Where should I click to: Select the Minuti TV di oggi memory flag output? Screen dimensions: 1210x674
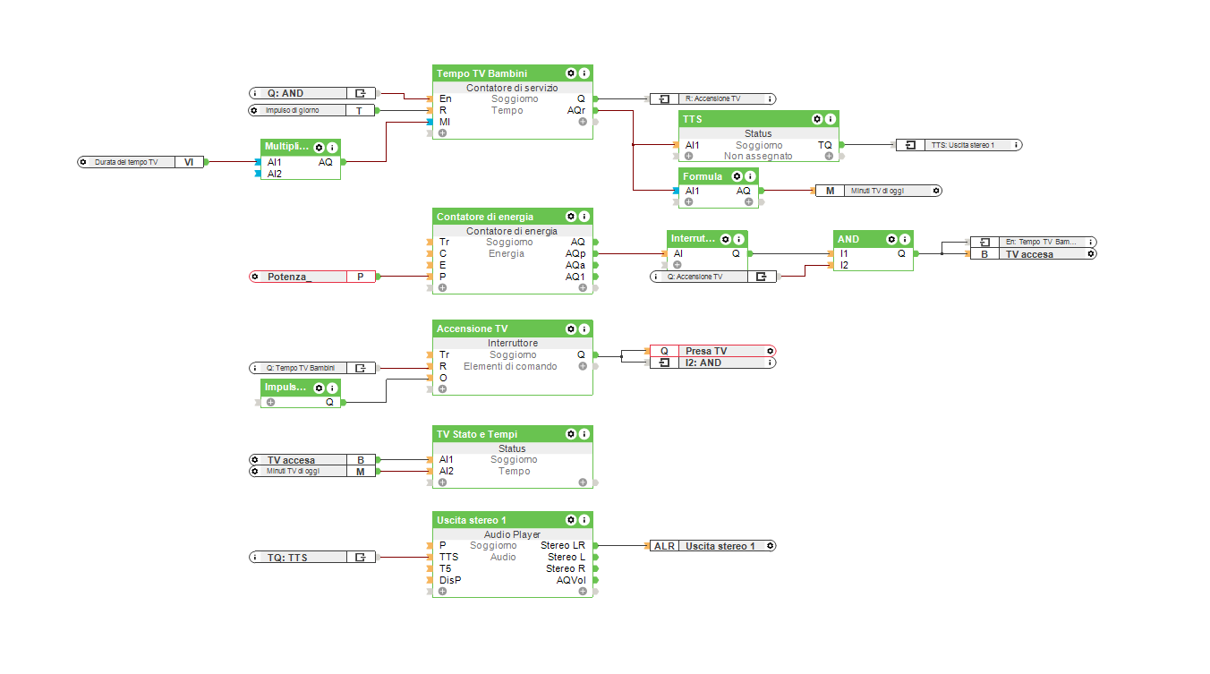tap(877, 191)
